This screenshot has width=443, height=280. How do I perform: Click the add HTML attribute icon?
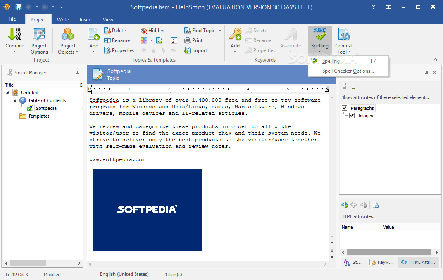pyautogui.click(x=344, y=205)
